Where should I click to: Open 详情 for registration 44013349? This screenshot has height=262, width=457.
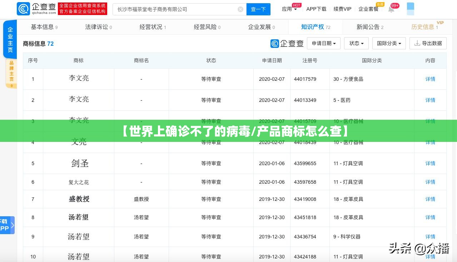430,100
